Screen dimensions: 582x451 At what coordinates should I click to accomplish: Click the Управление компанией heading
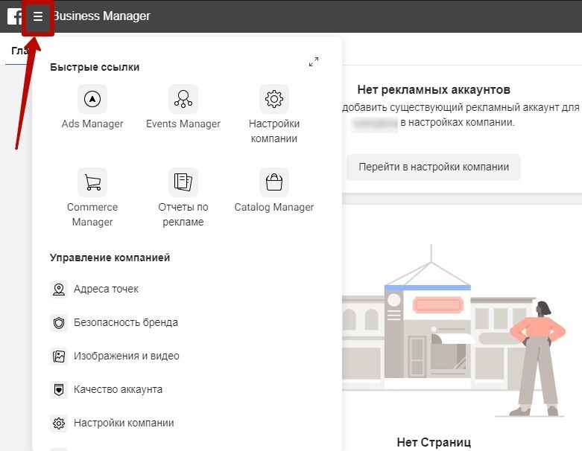click(110, 258)
